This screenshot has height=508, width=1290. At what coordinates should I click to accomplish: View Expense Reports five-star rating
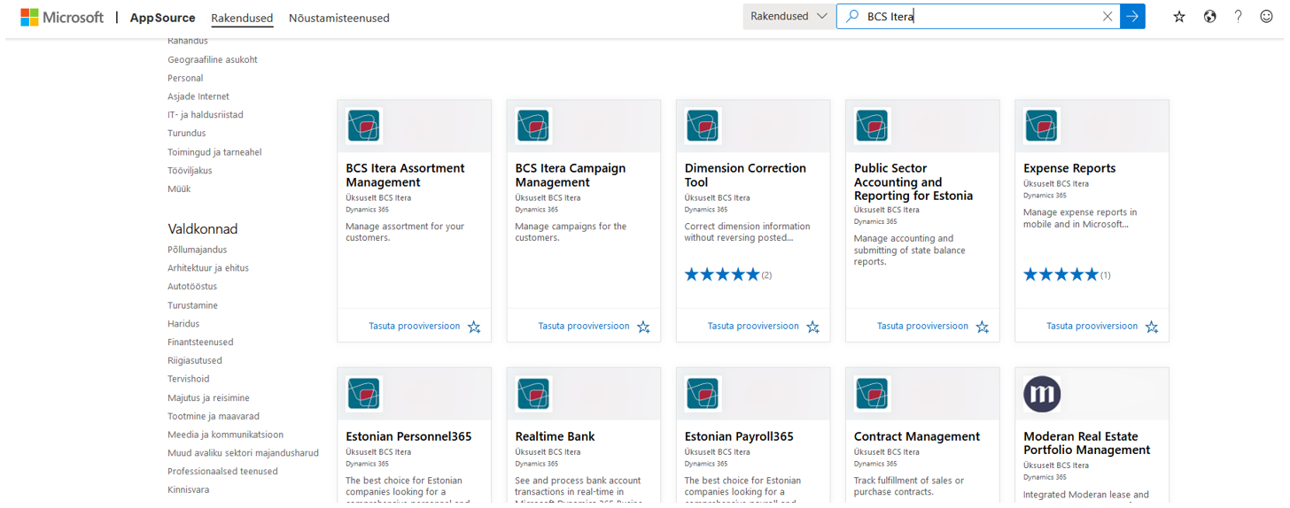click(x=1061, y=274)
